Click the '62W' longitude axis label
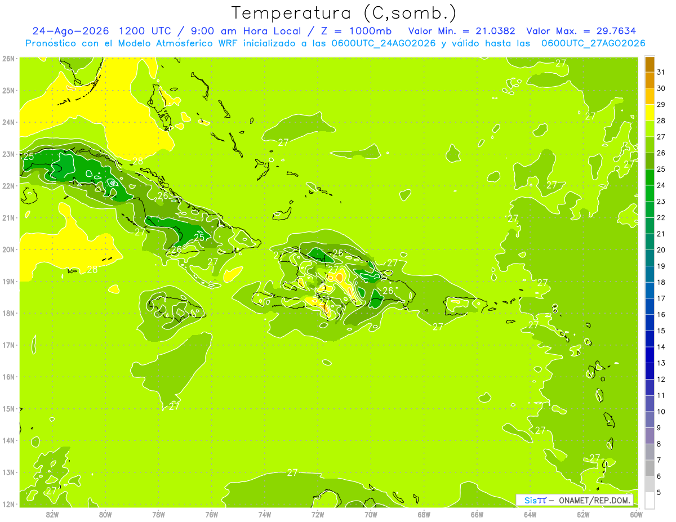This screenshot has height=522, width=676. click(x=583, y=514)
